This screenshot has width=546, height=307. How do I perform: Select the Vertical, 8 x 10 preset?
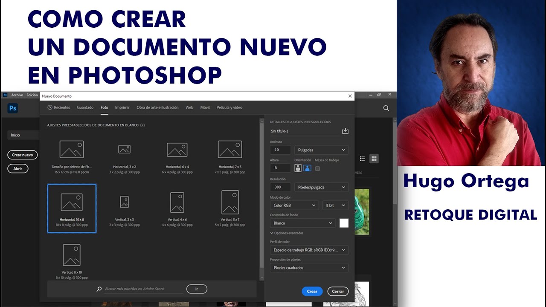point(72,261)
